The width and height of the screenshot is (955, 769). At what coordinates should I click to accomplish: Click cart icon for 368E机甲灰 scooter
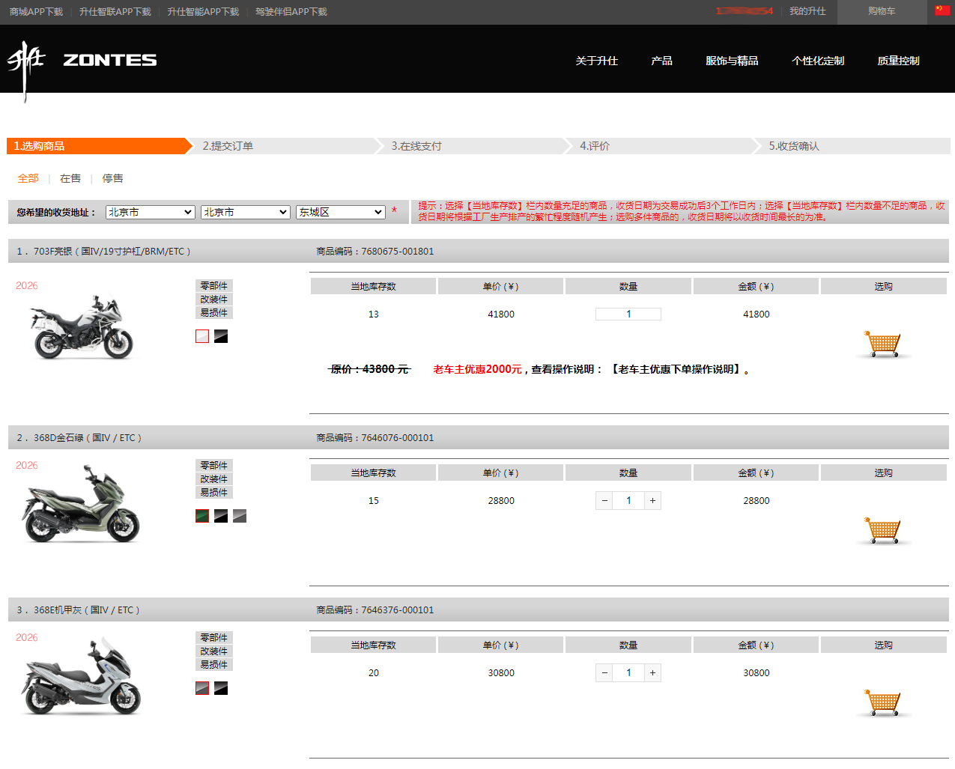(x=883, y=703)
